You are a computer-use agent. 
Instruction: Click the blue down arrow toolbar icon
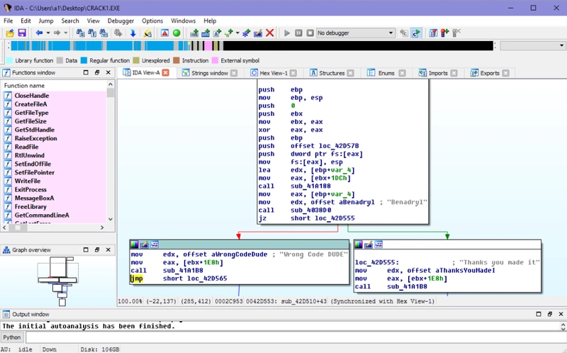coord(133,33)
